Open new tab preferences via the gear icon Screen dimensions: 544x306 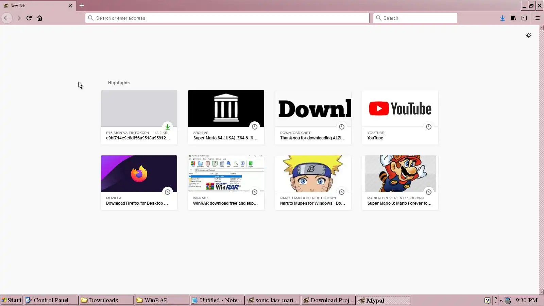(529, 35)
